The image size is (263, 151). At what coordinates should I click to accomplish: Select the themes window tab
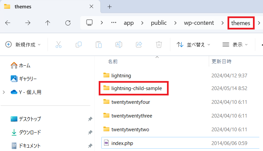(x=50, y=7)
